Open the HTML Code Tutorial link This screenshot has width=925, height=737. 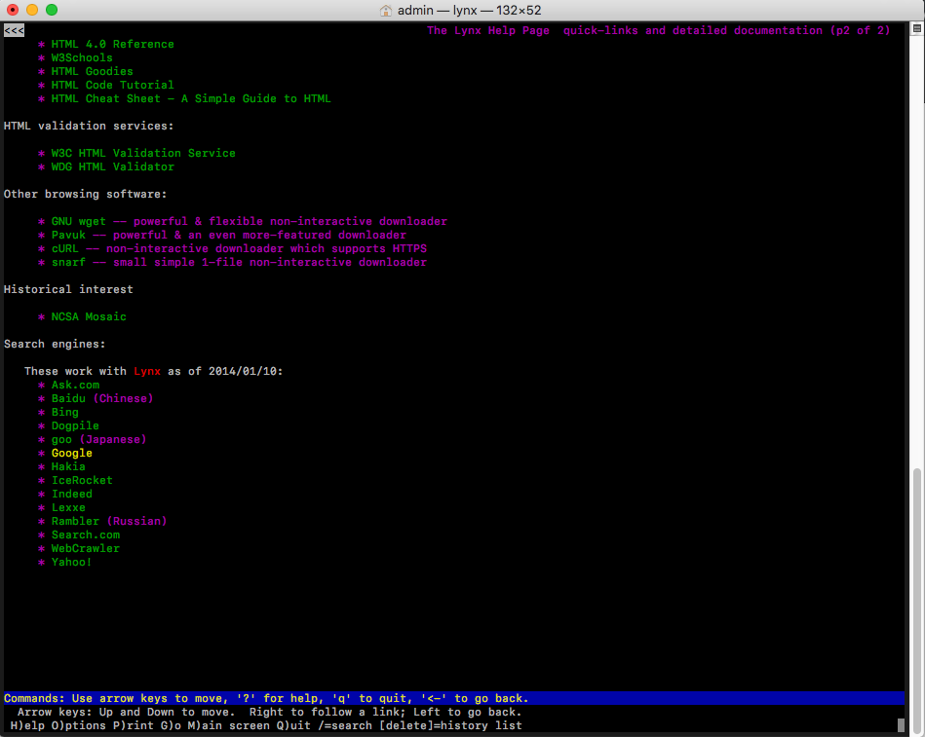[113, 85]
